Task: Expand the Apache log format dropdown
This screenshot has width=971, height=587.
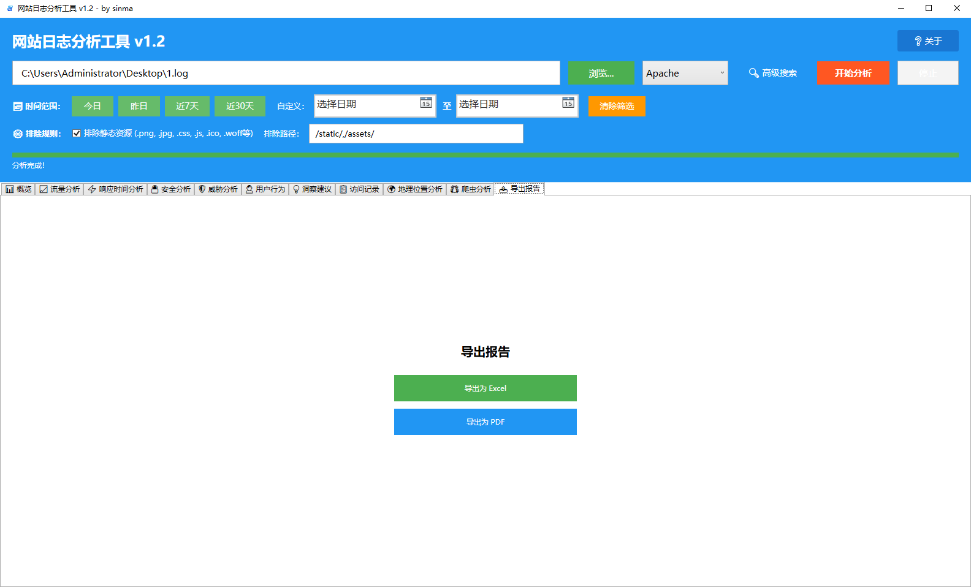Action: tap(722, 73)
